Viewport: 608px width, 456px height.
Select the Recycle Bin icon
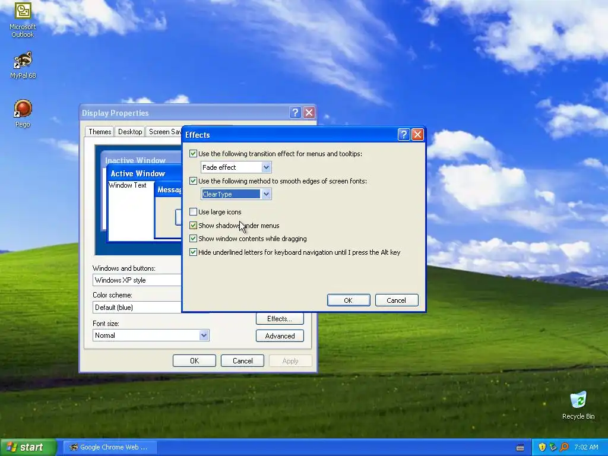point(578,405)
